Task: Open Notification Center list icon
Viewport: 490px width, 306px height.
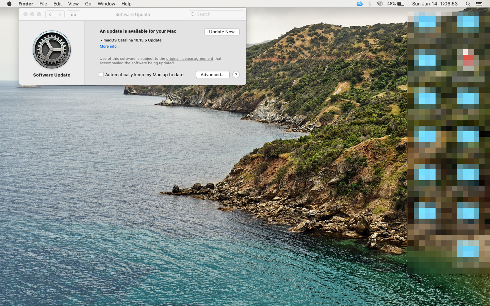Action: click(479, 4)
